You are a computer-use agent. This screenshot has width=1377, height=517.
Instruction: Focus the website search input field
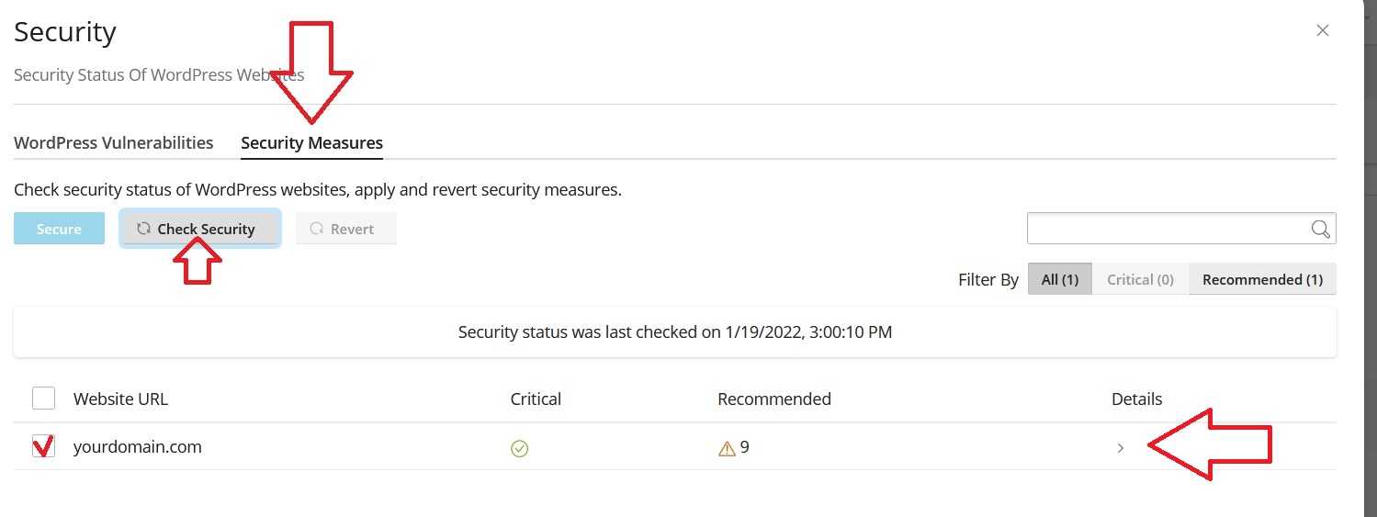pyautogui.click(x=1167, y=230)
